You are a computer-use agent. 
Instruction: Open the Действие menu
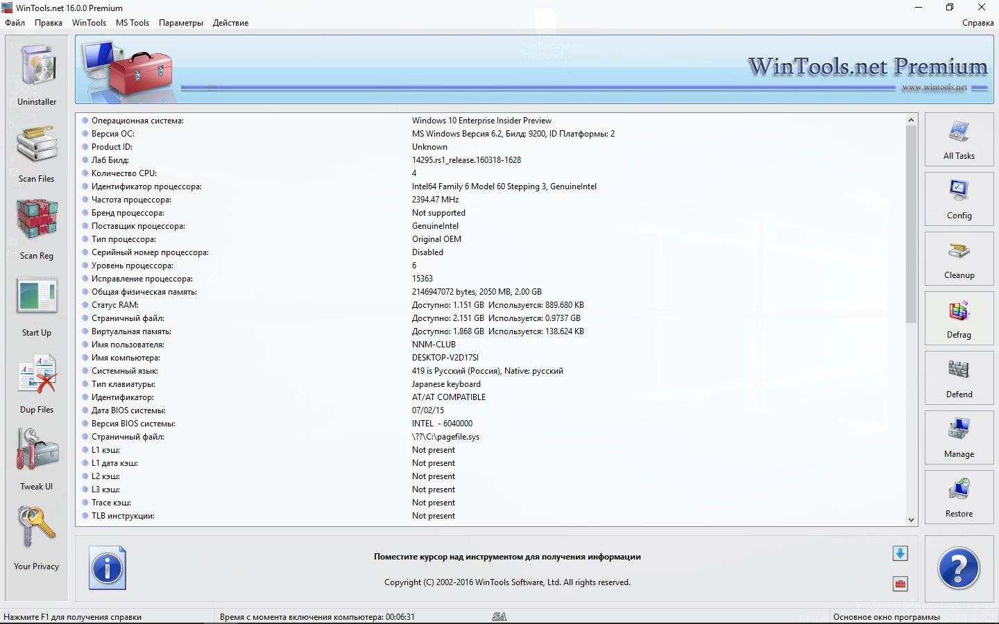[x=230, y=23]
